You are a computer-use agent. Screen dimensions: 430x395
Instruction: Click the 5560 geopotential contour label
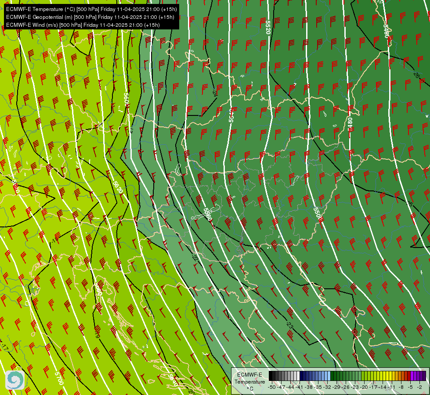coord(208,214)
